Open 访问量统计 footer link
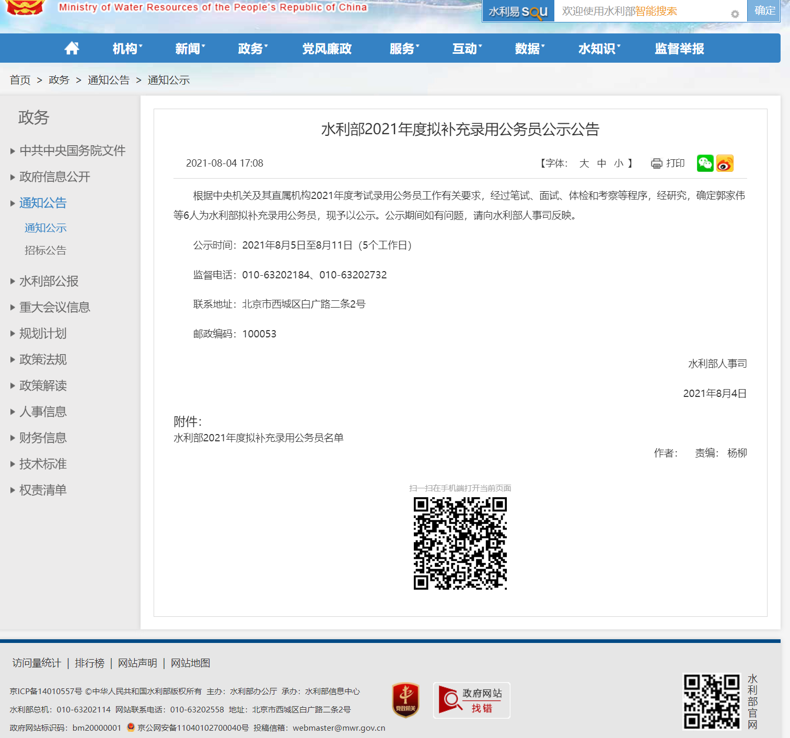The width and height of the screenshot is (790, 738). click(x=37, y=663)
